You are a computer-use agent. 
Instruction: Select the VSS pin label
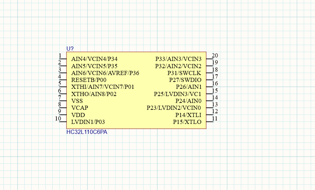[77, 101]
